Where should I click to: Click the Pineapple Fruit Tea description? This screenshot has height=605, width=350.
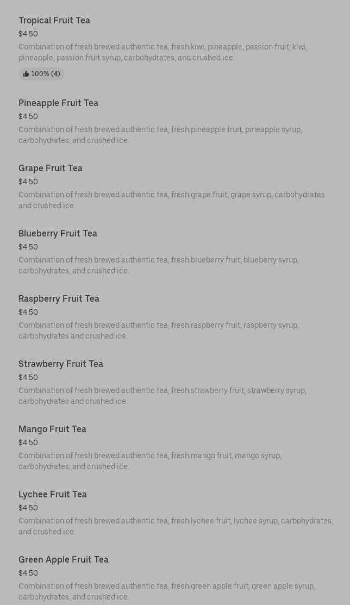click(160, 135)
